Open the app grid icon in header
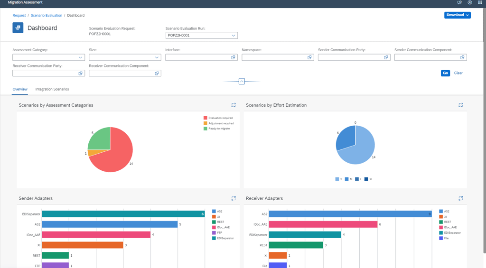486x268 pixels. 480,2
